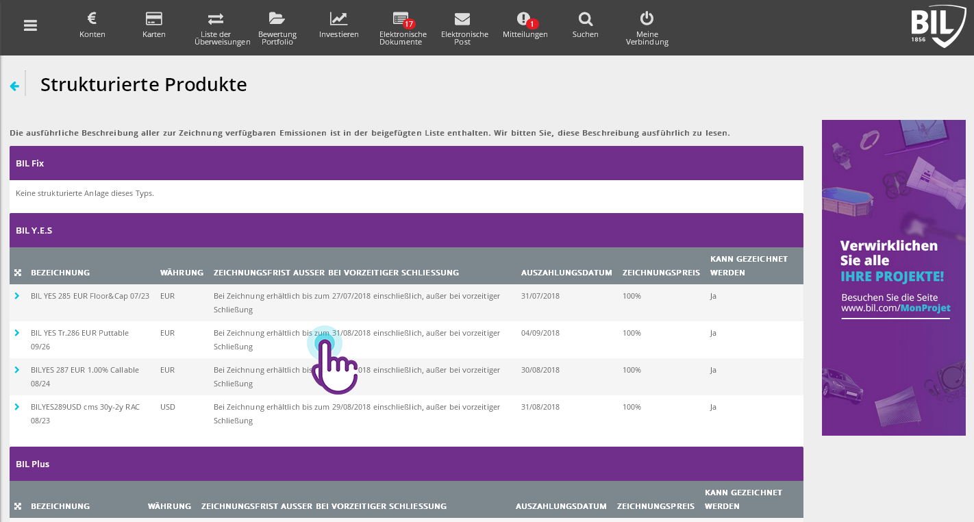974x522 pixels.
Task: Open Elektronische Dokumente with badge 17
Action: pos(402,19)
